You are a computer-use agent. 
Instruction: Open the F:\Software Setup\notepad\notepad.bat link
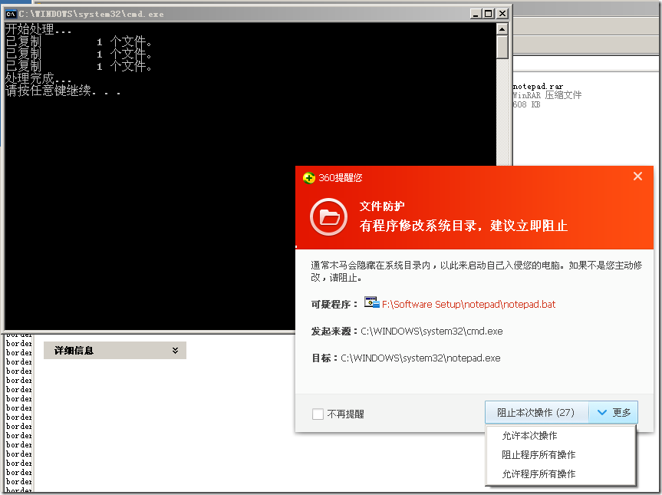[x=469, y=305]
